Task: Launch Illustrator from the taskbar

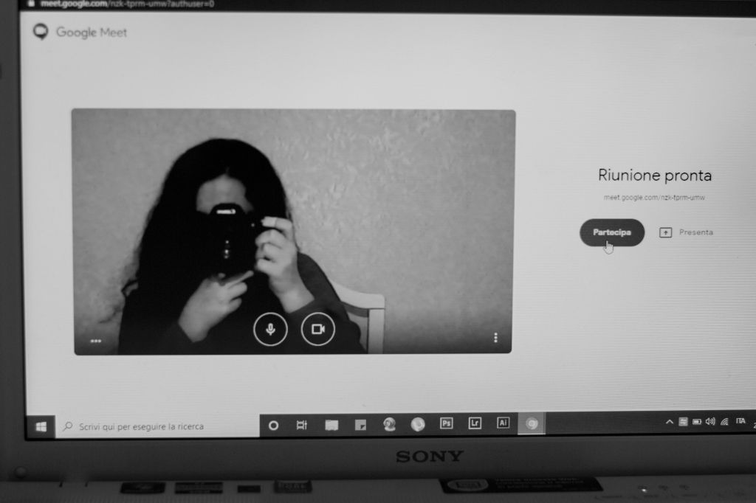Action: click(503, 423)
